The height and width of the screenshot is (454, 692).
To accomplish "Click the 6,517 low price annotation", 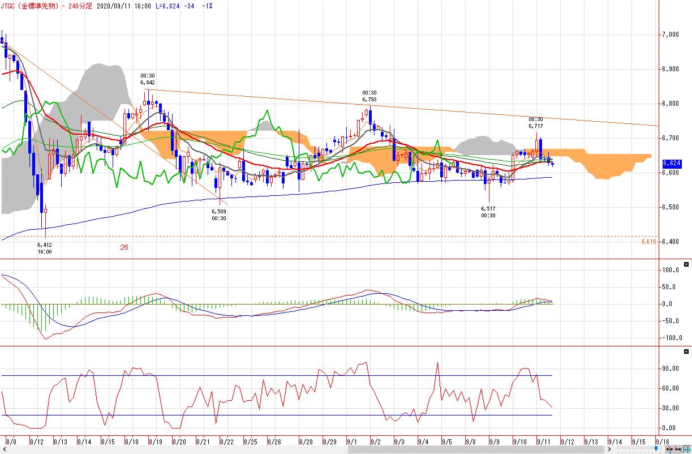I will 488,209.
